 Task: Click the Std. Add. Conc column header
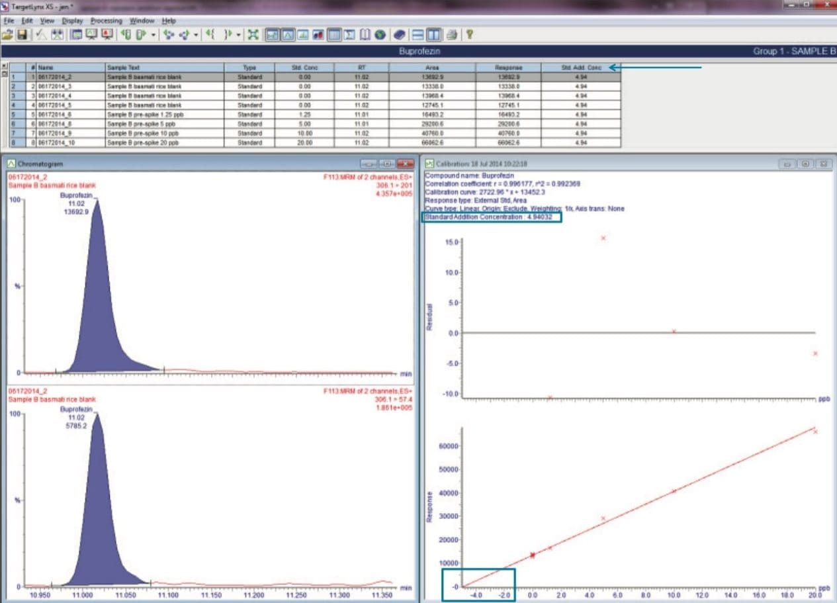pyautogui.click(x=581, y=68)
